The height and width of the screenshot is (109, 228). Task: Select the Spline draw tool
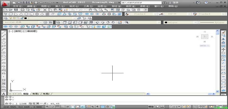click(x=4, y=59)
